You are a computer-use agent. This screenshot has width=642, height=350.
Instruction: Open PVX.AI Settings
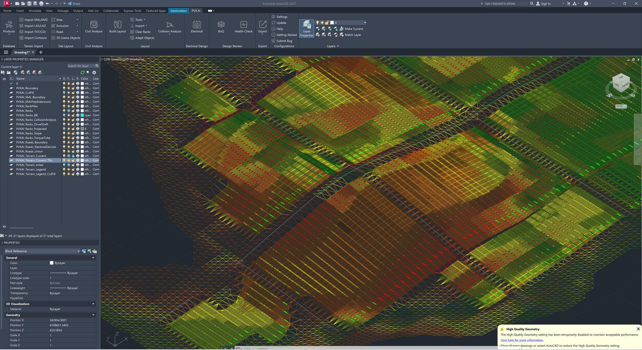[279, 17]
